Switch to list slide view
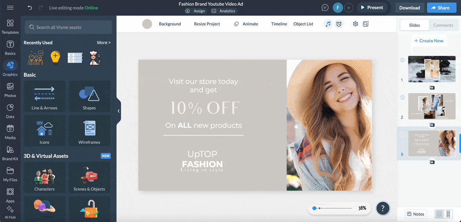 (x=448, y=214)
